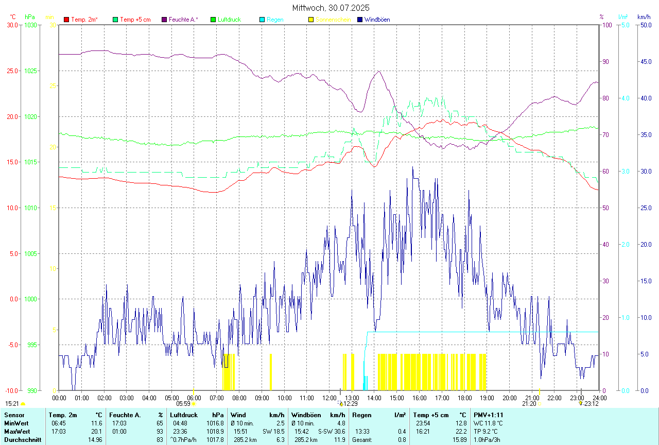This screenshot has width=659, height=445.
Task: Click the sunset marker at 21:20
Action: pos(540,404)
